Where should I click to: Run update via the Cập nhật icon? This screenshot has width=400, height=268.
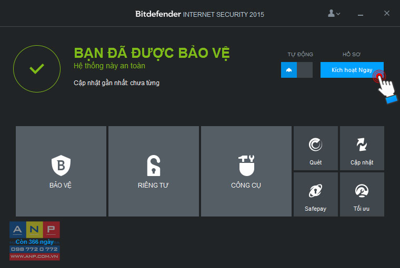tap(362, 145)
